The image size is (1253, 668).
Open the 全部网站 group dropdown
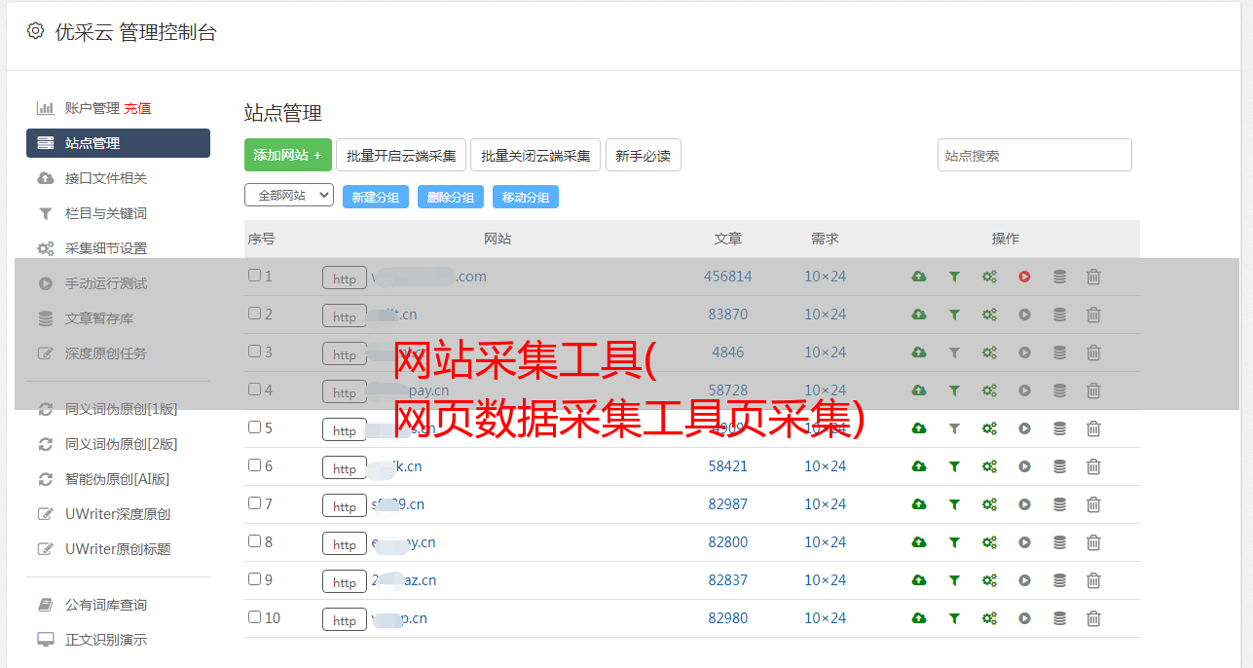[289, 196]
